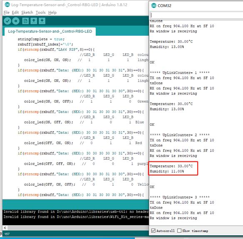Click the Upload arrow button

pyautogui.click(x=16, y=21)
